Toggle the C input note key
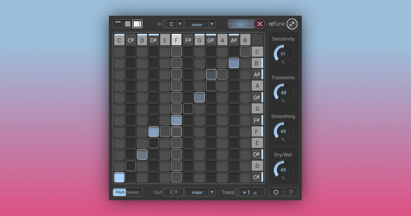411x216 pixels. click(119, 40)
